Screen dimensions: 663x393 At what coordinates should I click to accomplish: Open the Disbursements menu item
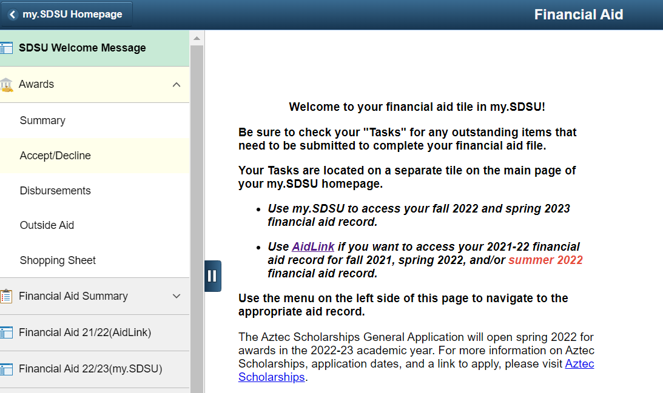click(x=95, y=191)
